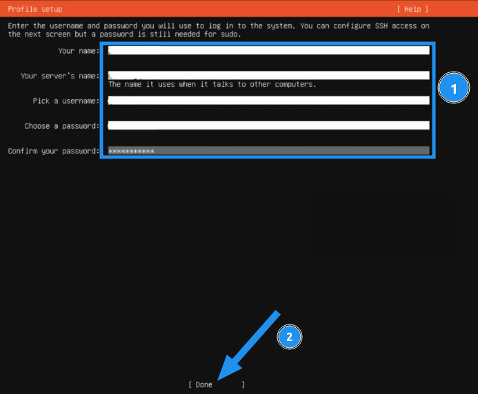Select the Confirm your password field
The width and height of the screenshot is (478, 394).
(x=268, y=151)
